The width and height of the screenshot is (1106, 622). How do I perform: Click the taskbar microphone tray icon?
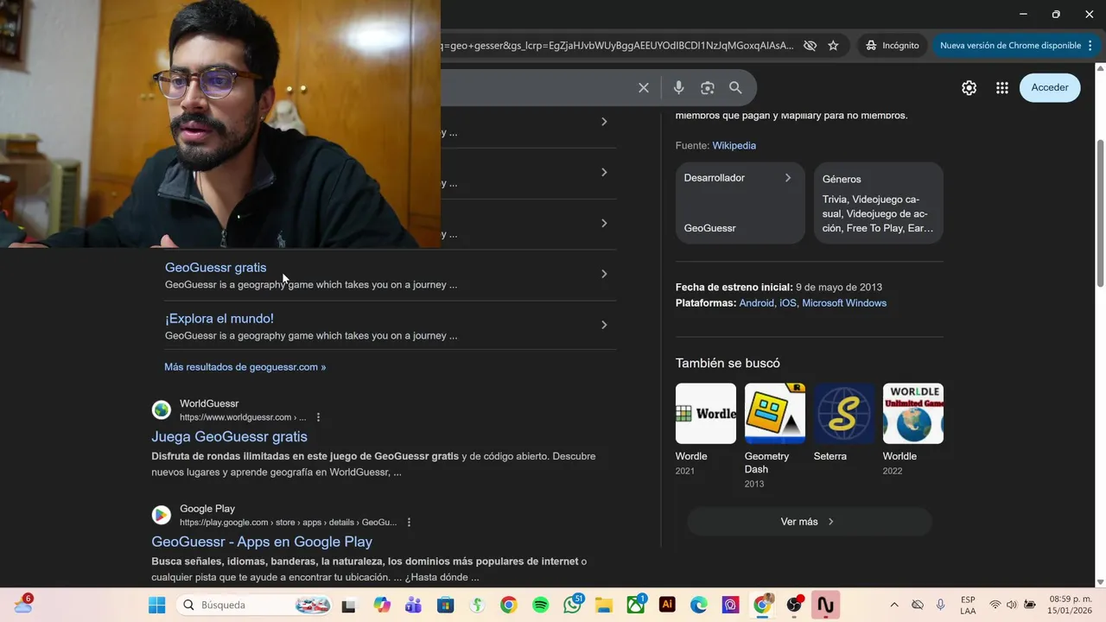click(x=940, y=605)
